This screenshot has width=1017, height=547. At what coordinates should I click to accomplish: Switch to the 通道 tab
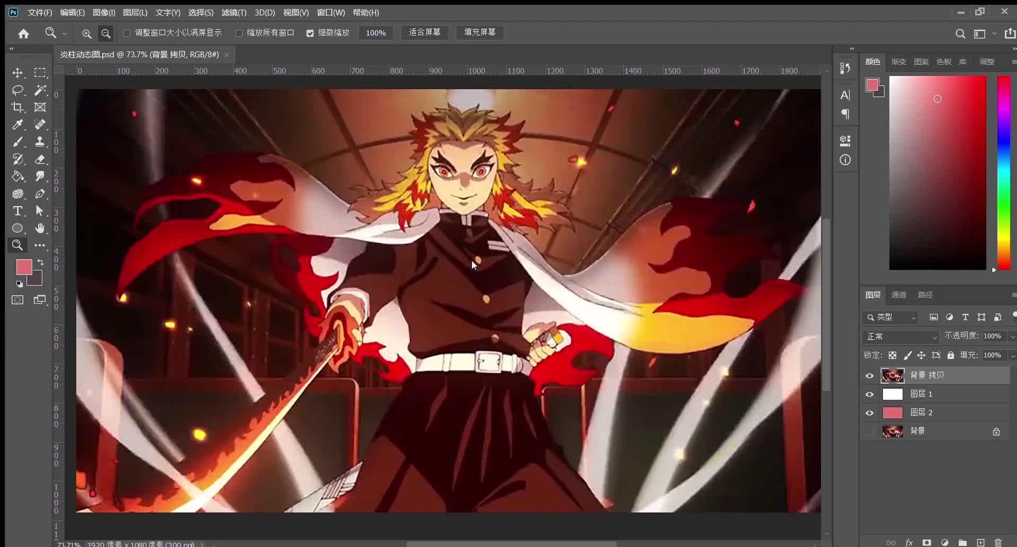(x=899, y=295)
